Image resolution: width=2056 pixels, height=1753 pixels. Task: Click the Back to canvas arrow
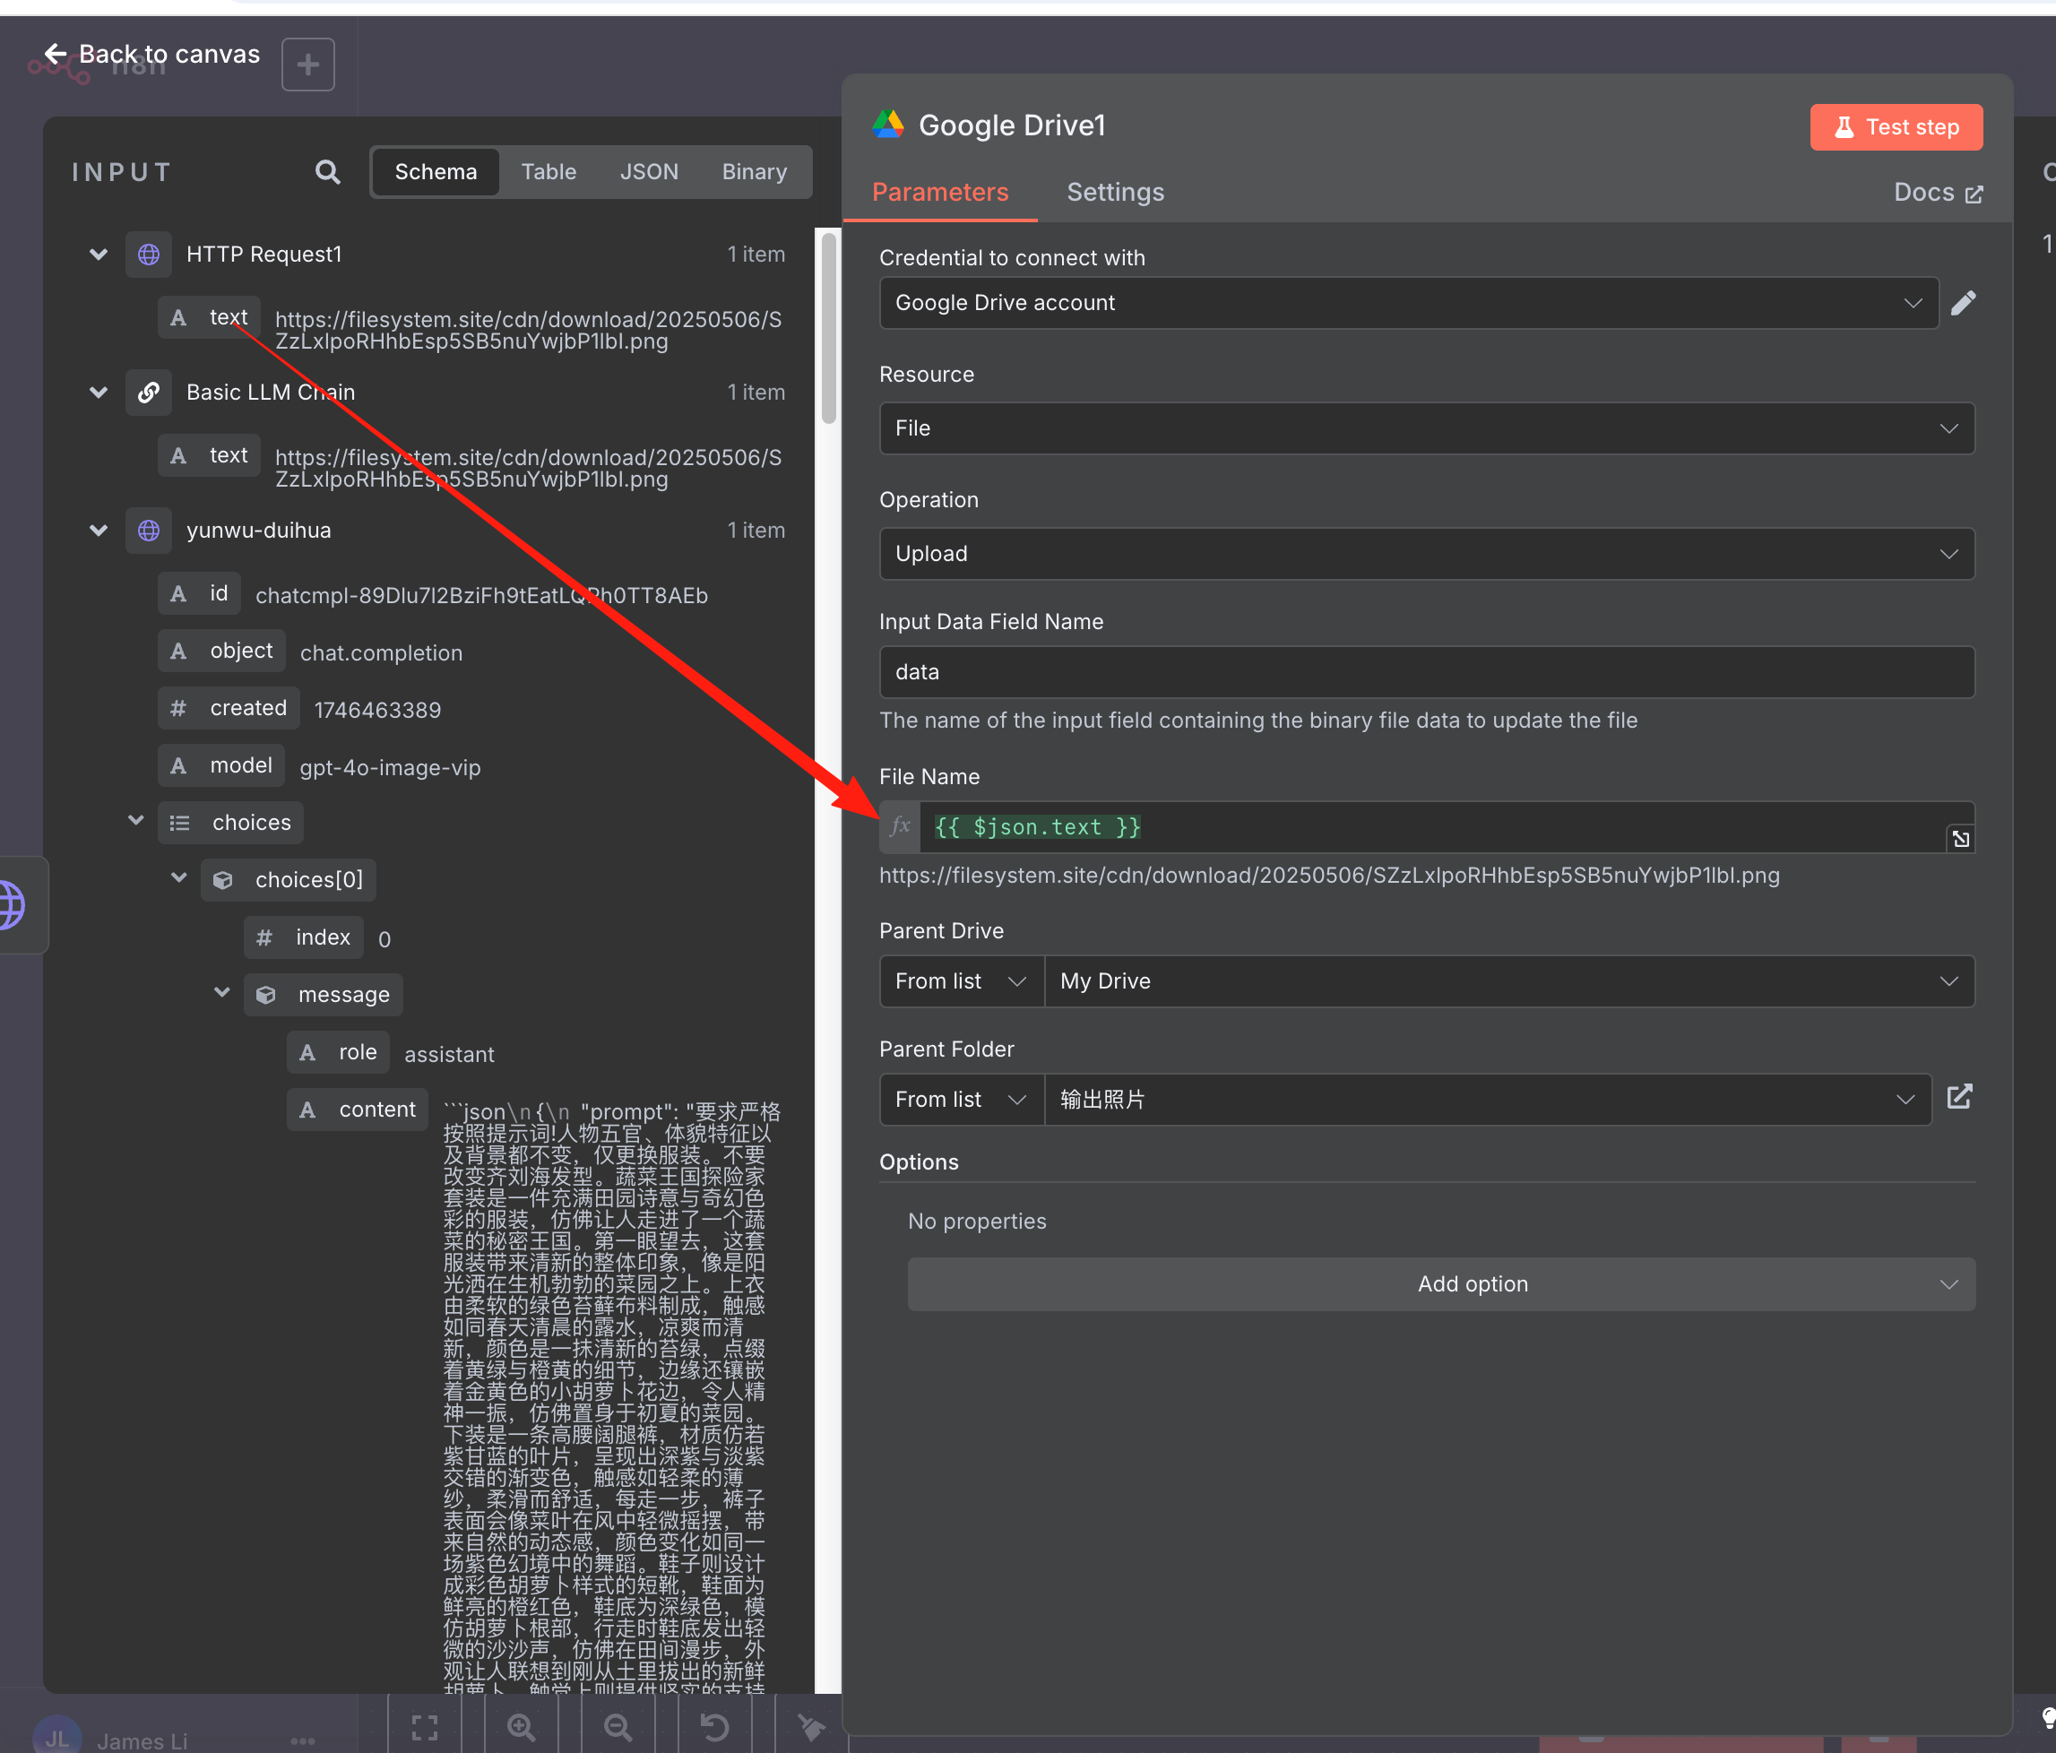point(56,54)
